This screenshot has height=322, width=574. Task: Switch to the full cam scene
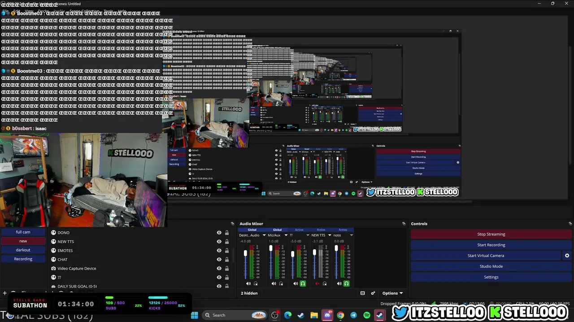pyautogui.click(x=23, y=232)
